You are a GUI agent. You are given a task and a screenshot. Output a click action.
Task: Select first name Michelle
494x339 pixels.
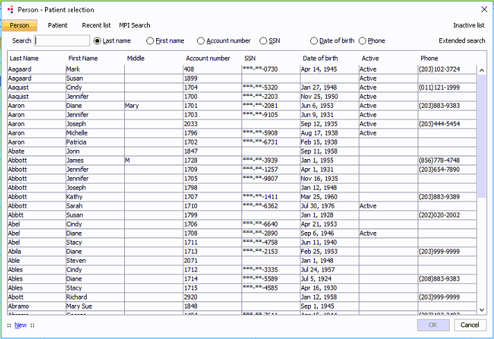coord(76,133)
